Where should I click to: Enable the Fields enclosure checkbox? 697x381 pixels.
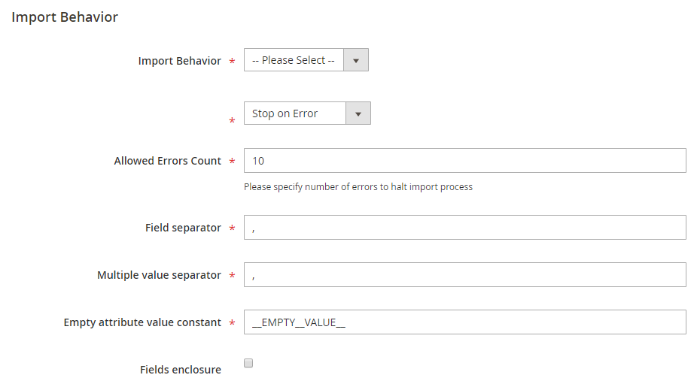248,363
